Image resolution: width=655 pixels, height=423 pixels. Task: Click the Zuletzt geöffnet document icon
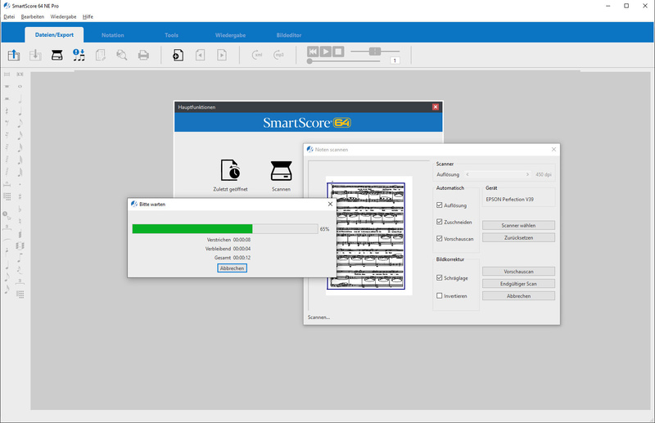[230, 169]
